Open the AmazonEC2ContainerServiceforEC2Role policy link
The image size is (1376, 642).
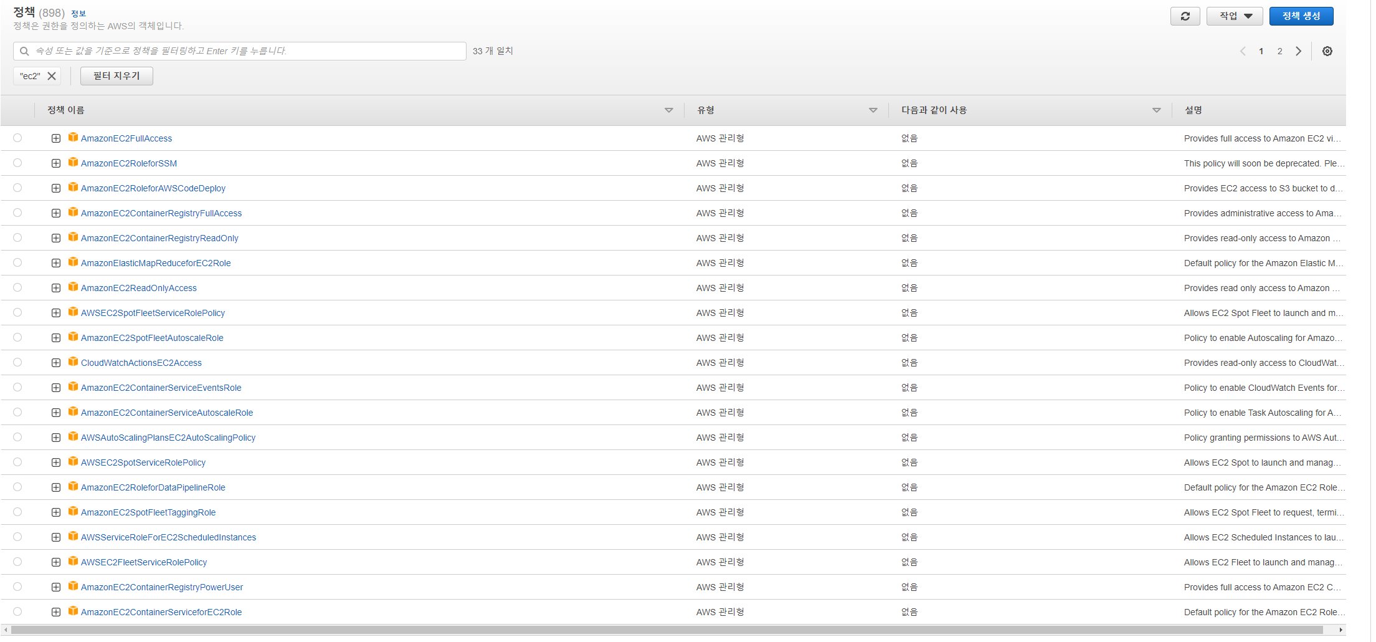161,612
